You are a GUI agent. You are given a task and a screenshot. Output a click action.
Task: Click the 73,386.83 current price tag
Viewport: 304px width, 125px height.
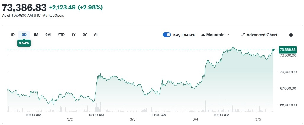coord(287,50)
